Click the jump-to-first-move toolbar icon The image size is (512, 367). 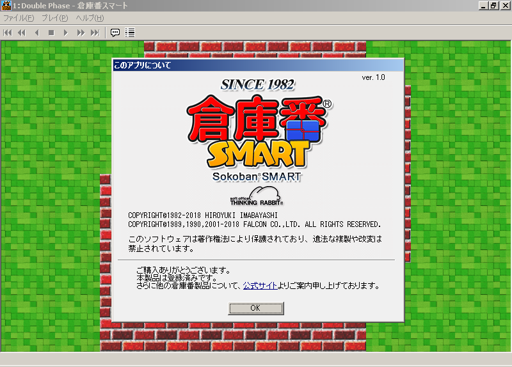(x=8, y=32)
